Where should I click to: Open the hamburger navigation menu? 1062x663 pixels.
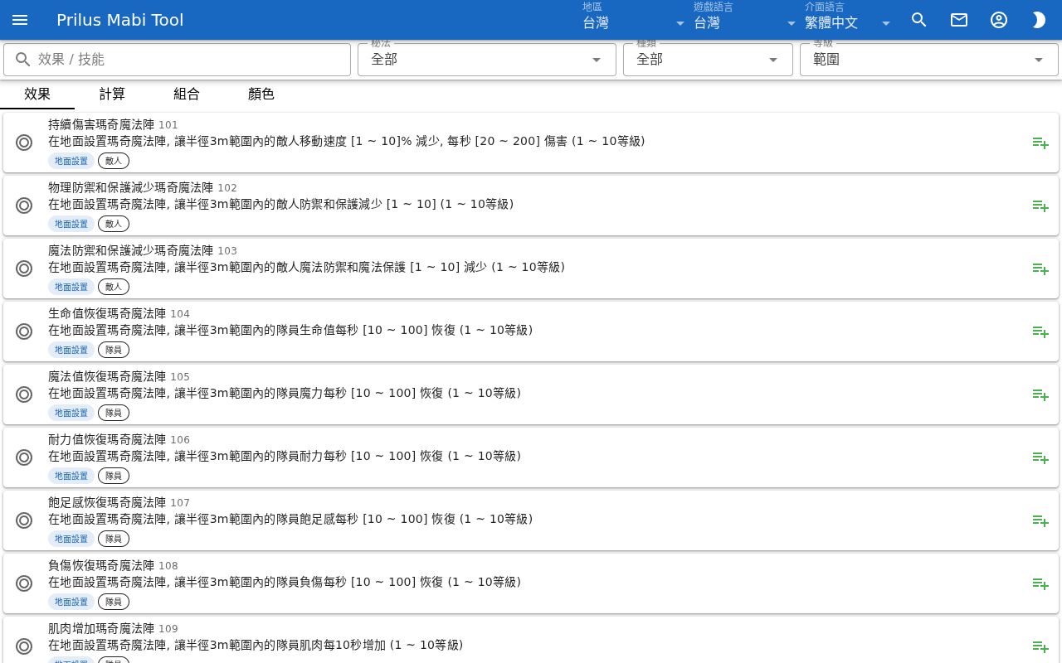pos(20,20)
